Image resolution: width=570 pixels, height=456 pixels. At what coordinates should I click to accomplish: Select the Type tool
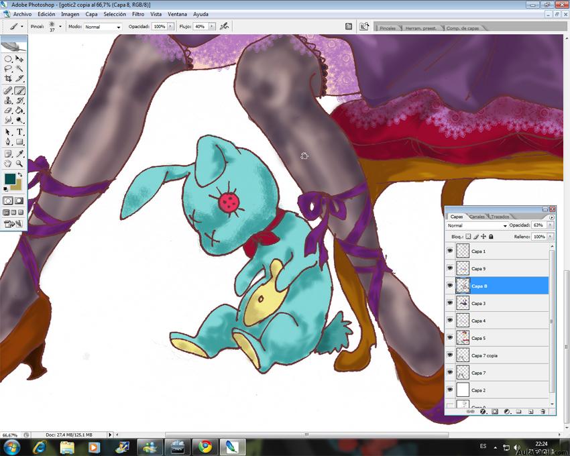coord(19,132)
